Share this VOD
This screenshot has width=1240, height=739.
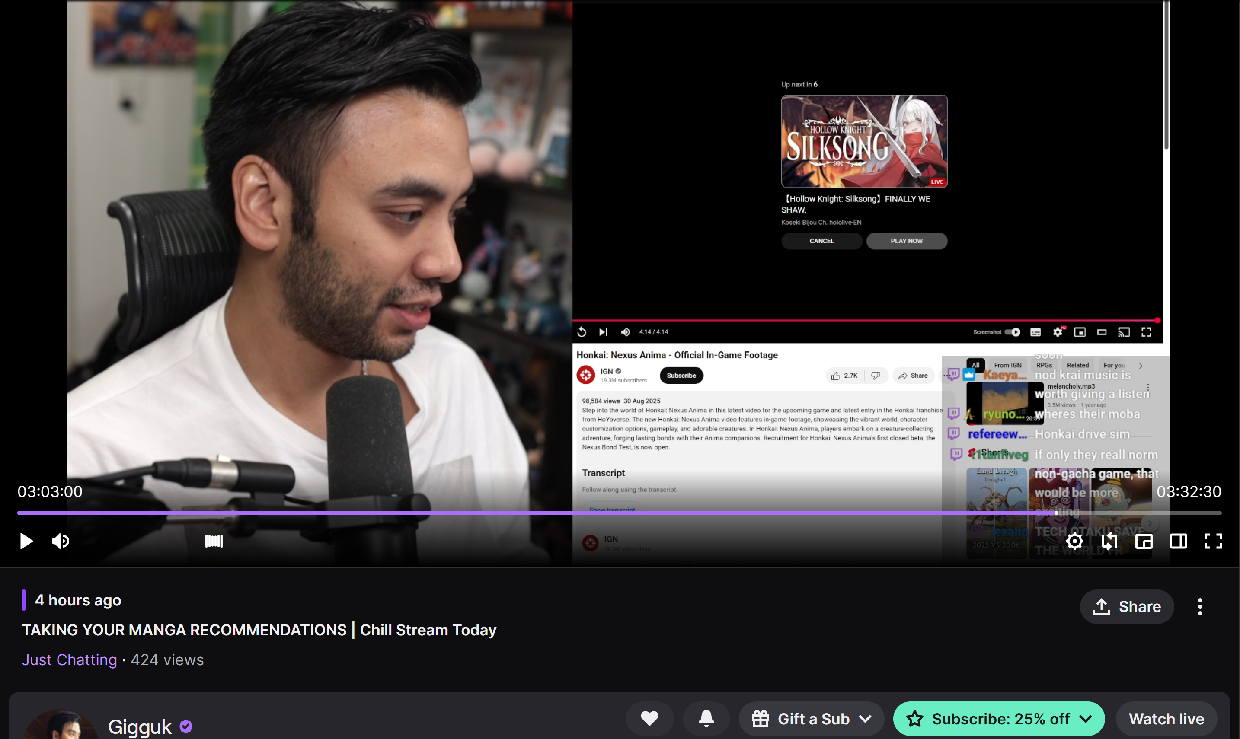tap(1127, 606)
